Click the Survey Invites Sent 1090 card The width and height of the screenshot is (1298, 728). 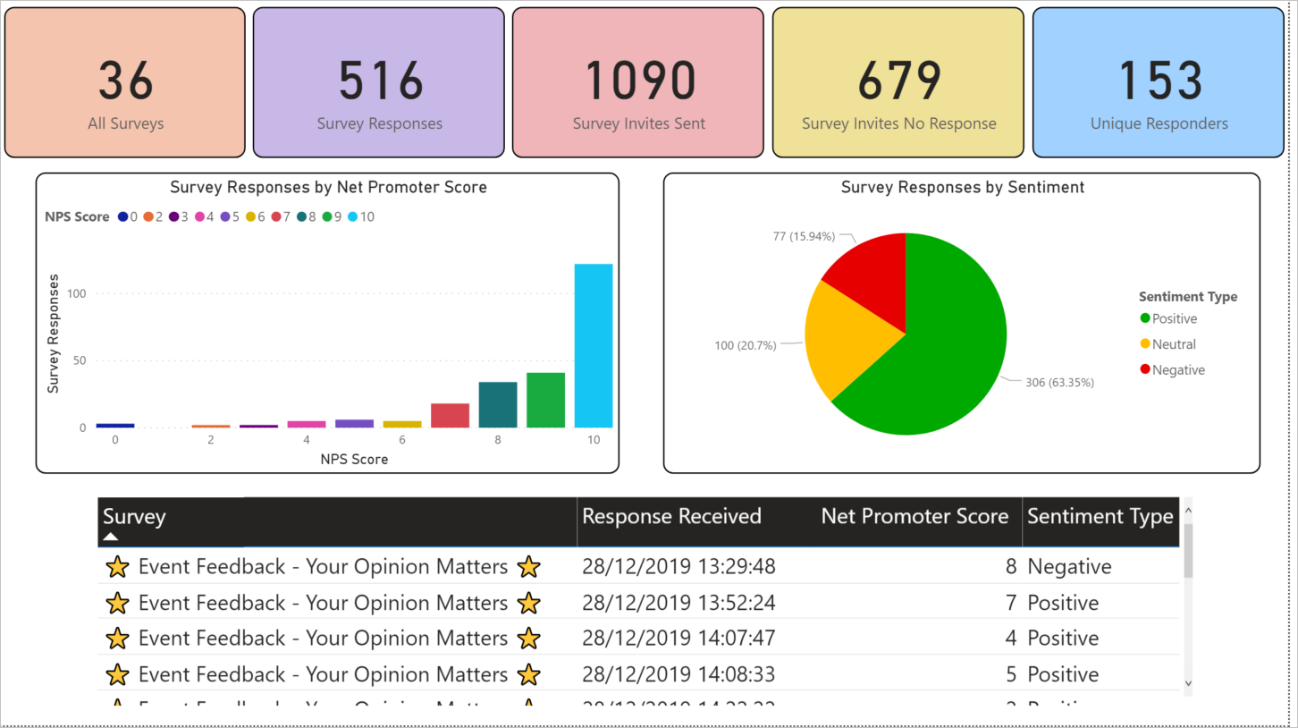coord(638,83)
